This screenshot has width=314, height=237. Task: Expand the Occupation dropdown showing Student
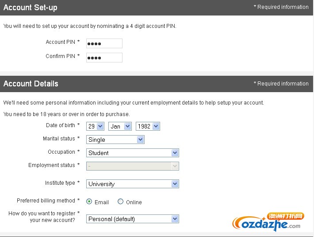pyautogui.click(x=133, y=153)
